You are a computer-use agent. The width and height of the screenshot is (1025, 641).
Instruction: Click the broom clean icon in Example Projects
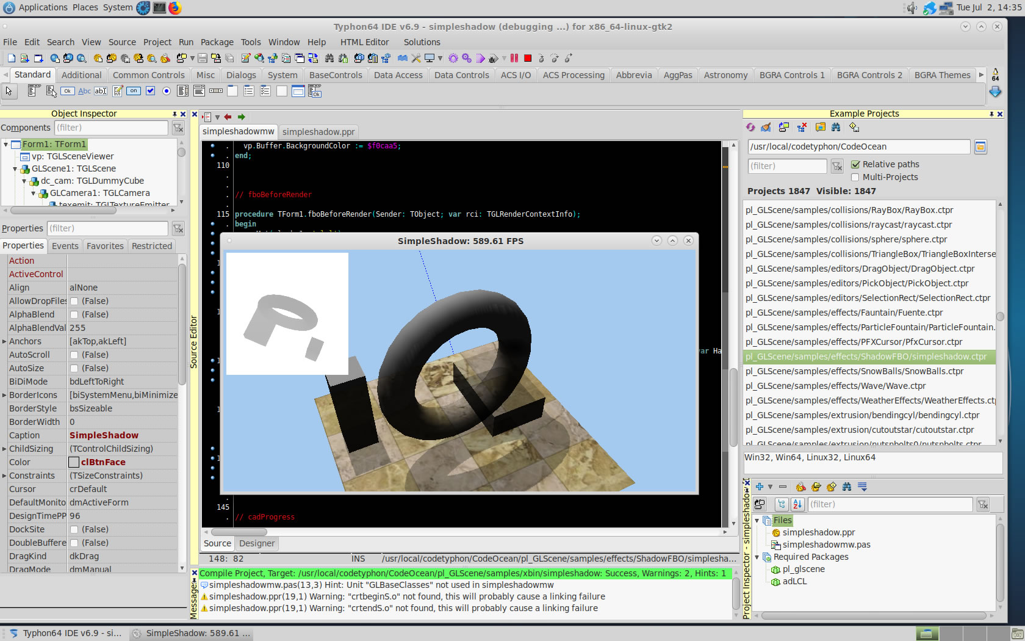(766, 127)
